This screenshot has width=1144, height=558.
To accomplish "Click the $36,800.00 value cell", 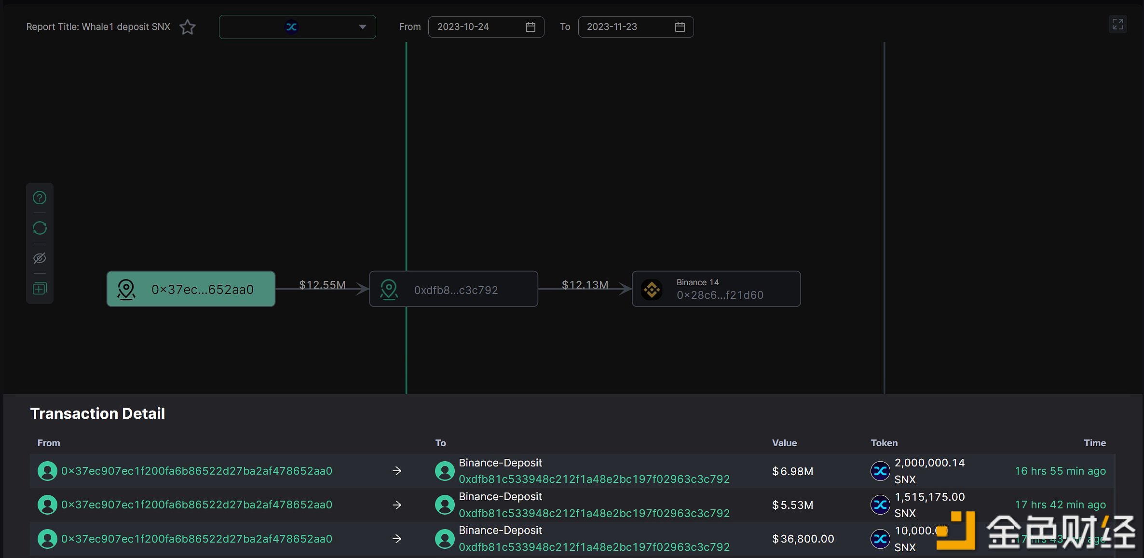I will click(803, 539).
